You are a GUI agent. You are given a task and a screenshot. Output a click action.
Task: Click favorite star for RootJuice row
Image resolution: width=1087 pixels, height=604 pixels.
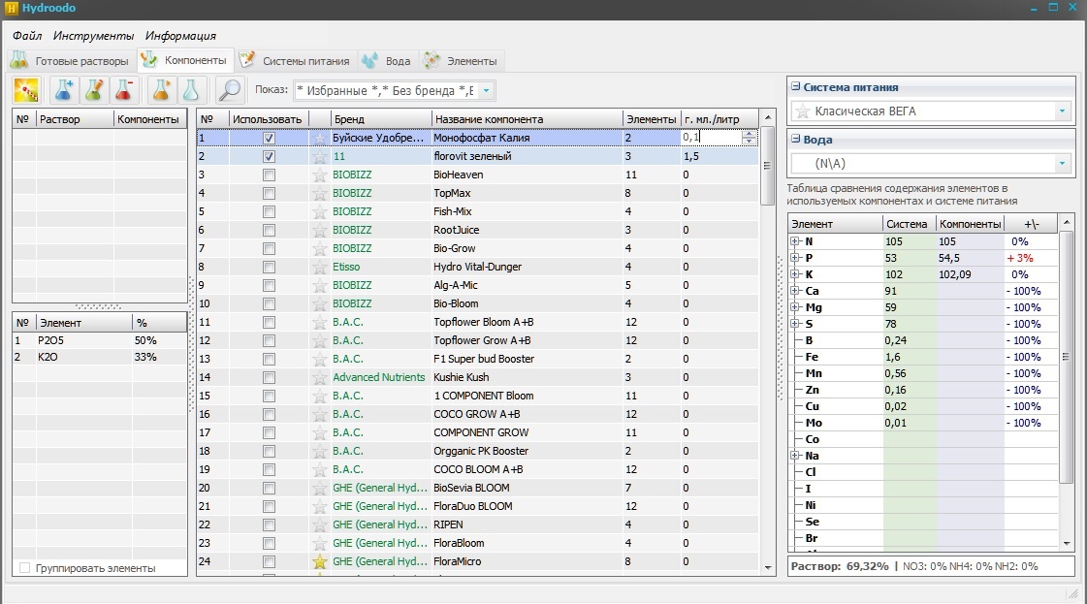coord(319,230)
